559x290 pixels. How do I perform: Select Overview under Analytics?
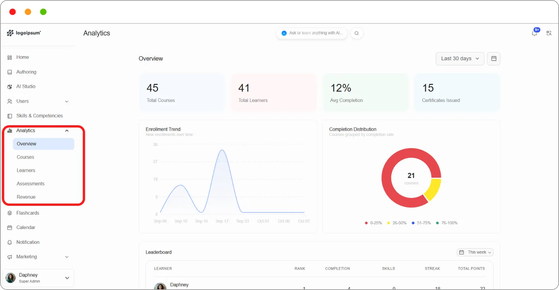pyautogui.click(x=43, y=144)
